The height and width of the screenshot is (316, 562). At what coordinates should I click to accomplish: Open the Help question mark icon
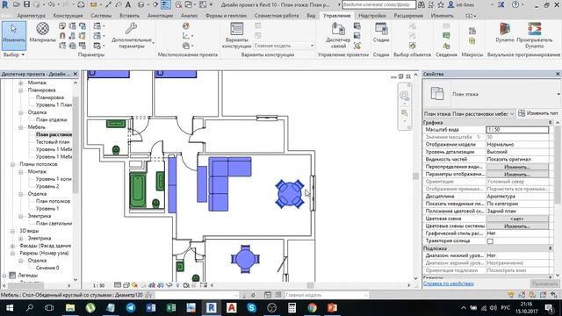click(x=515, y=4)
